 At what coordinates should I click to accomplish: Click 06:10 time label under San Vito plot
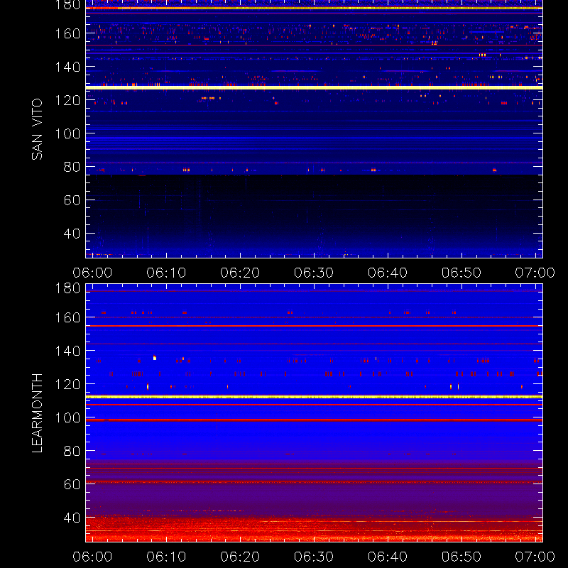[x=166, y=273]
